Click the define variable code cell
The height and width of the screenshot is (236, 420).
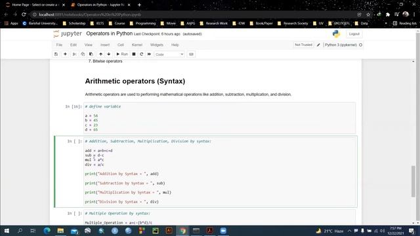pyautogui.click(x=219, y=118)
